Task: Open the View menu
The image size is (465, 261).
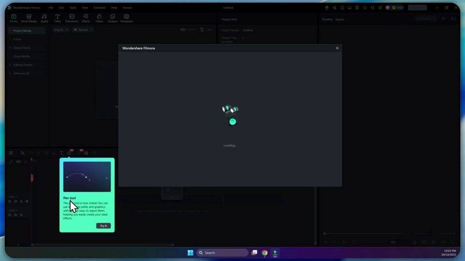Action: (85, 8)
